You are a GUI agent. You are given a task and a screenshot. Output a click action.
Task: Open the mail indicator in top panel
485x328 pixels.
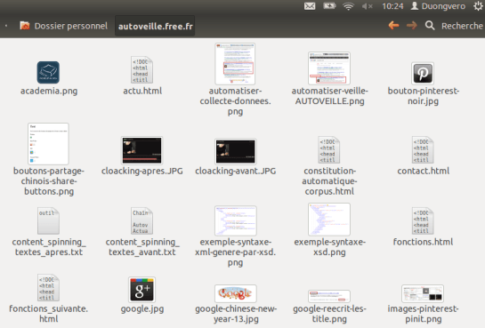[x=310, y=6]
